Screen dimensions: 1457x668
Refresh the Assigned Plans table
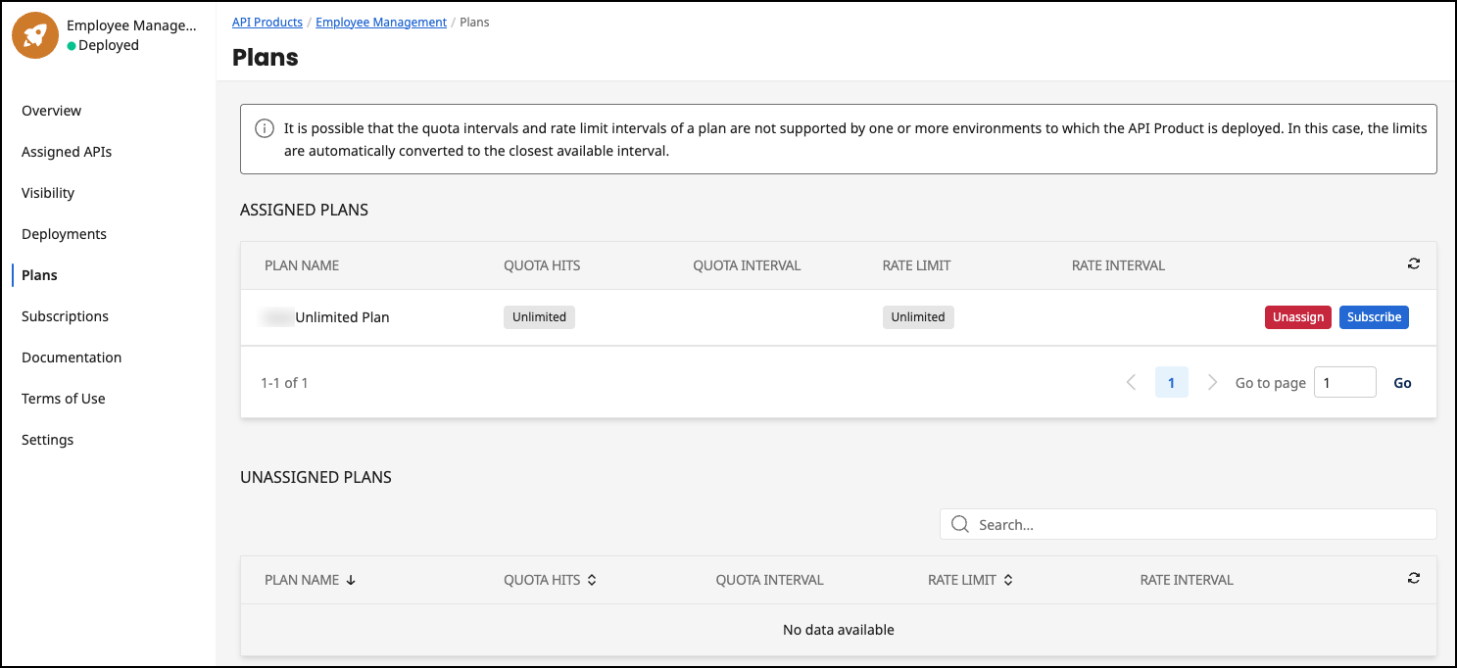1414,263
